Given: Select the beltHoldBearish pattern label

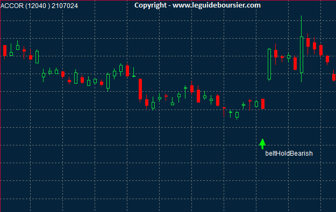Looking at the screenshot, I should click(289, 153).
